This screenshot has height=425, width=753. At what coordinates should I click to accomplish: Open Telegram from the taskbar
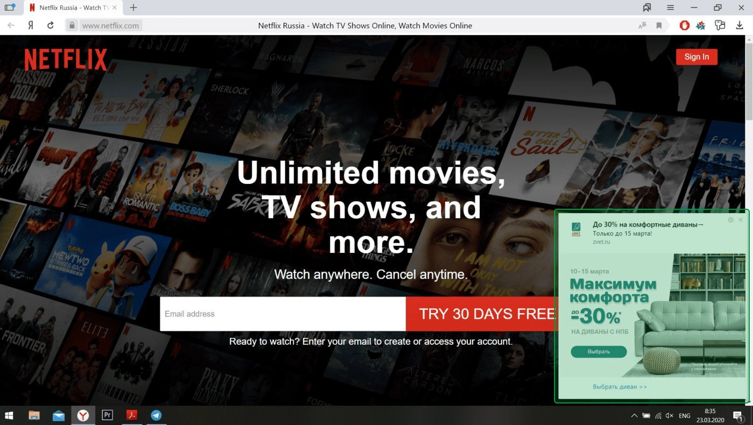(x=156, y=415)
